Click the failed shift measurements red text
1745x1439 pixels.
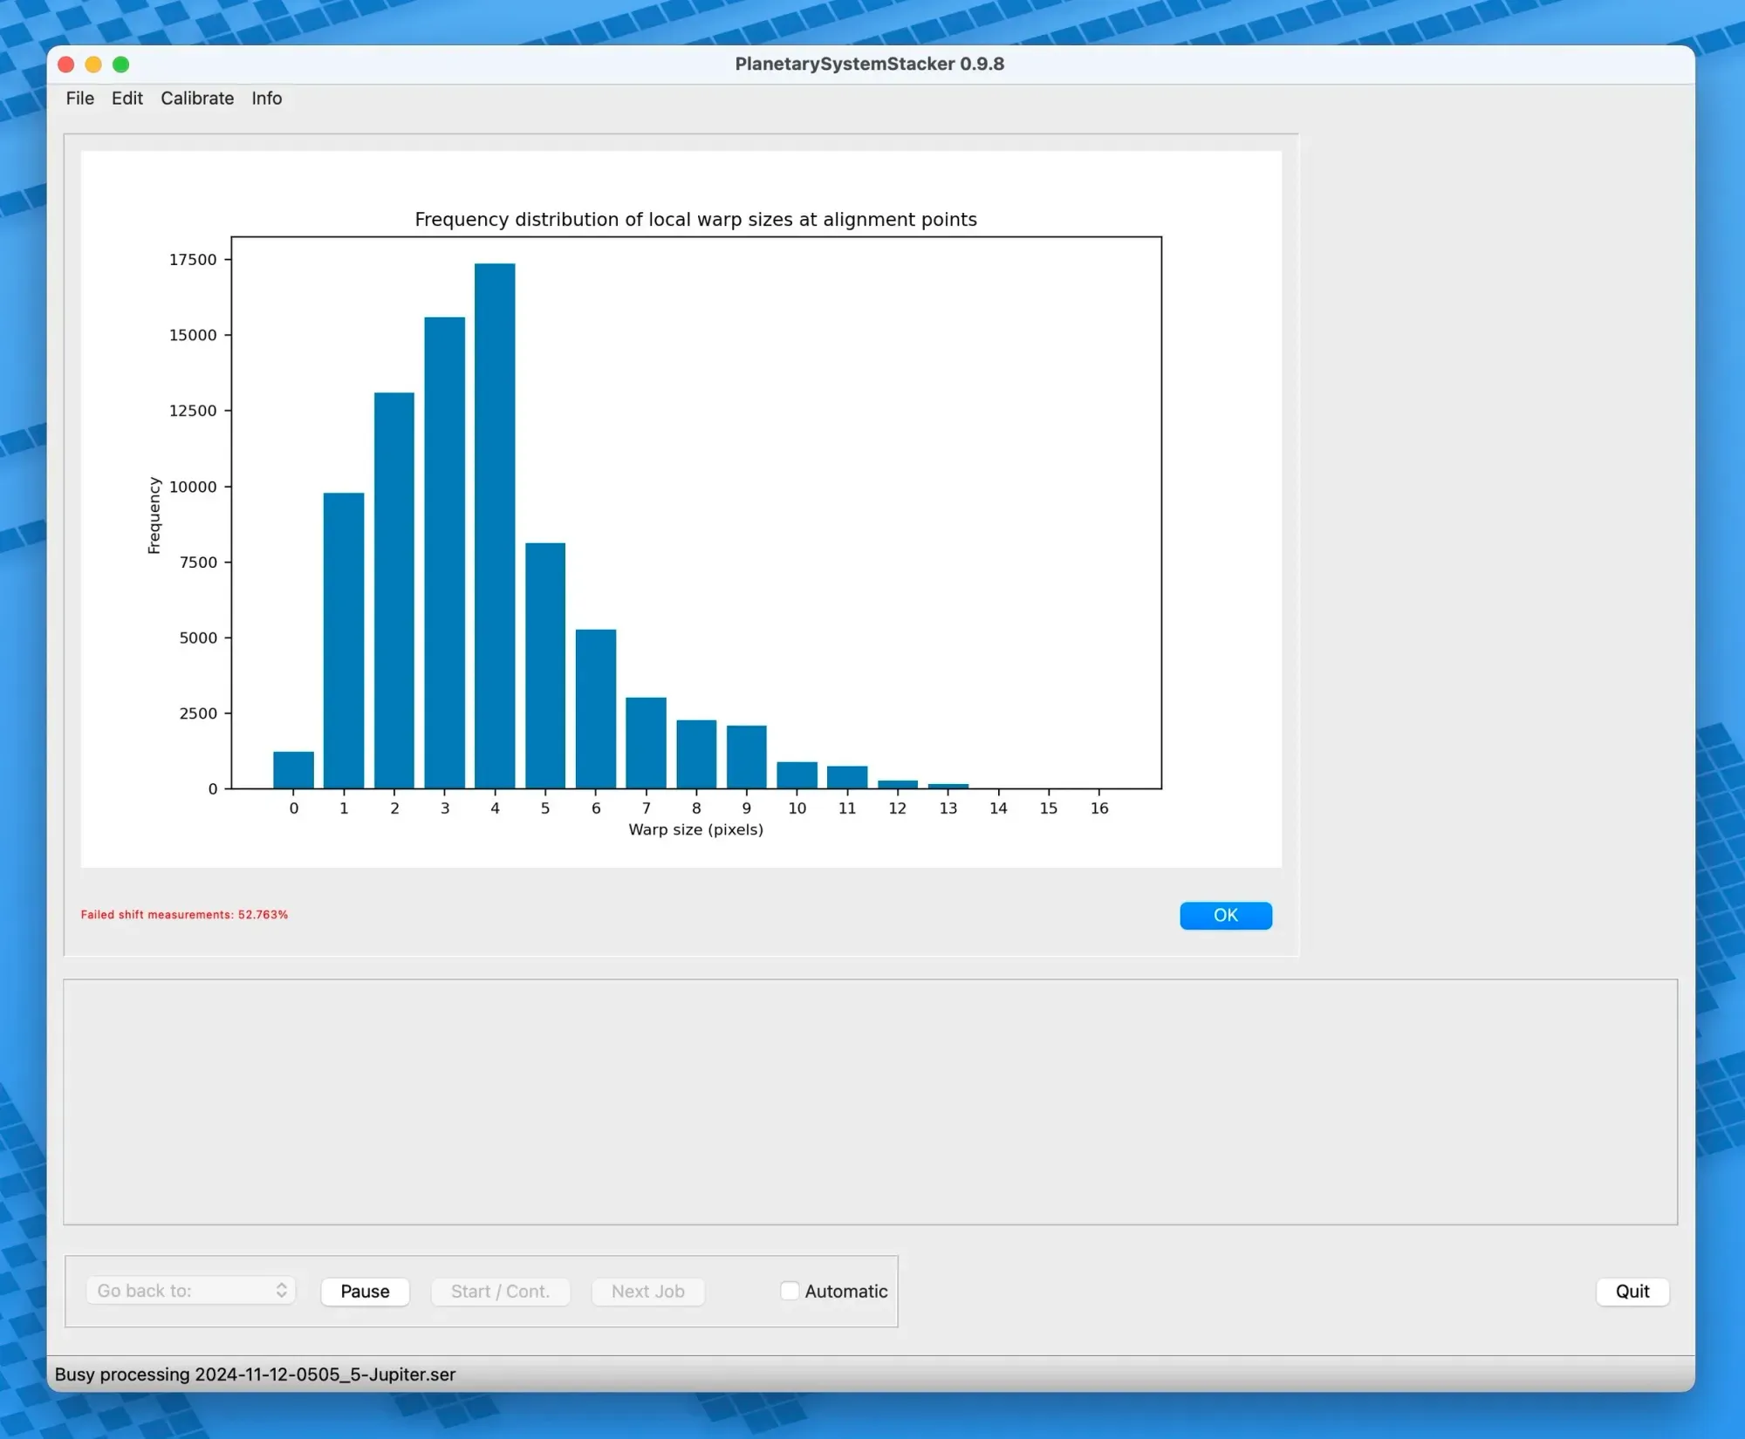184,915
